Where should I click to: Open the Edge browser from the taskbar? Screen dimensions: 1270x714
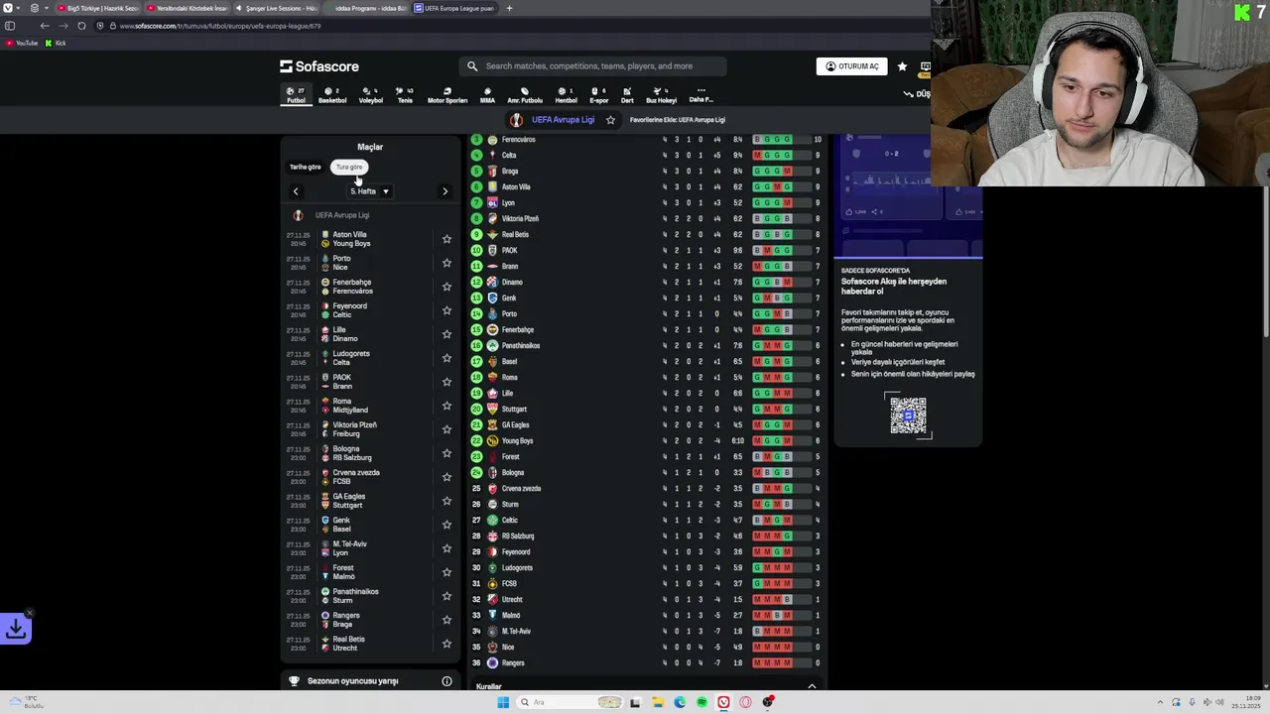[x=680, y=702]
